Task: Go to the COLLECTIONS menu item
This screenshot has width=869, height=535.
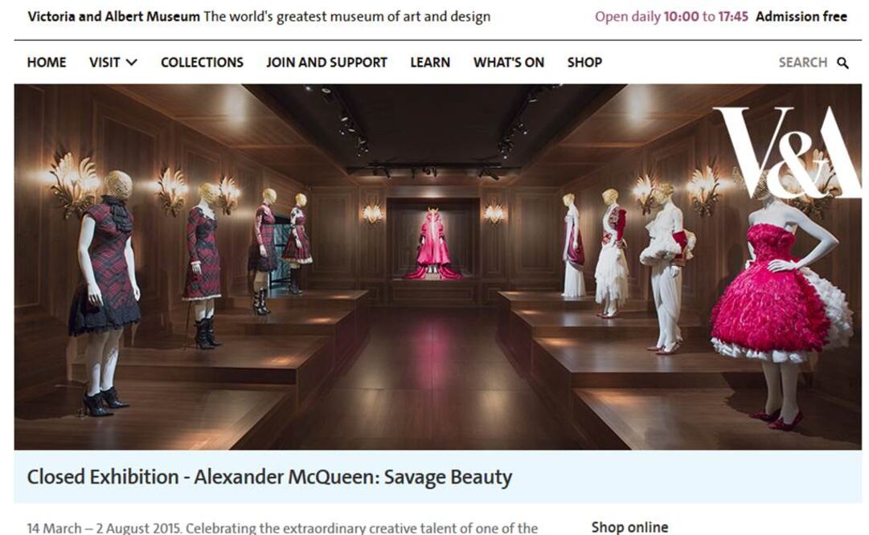Action: click(202, 63)
